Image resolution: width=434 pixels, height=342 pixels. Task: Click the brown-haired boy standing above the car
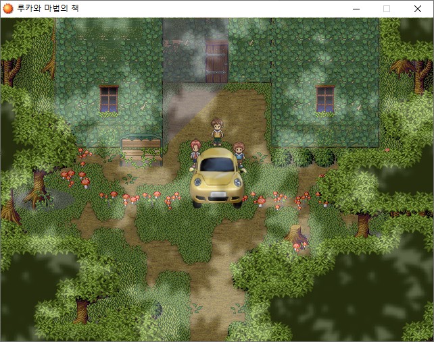click(217, 132)
